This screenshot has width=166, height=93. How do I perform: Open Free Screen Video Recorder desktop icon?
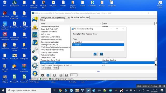(x=5, y=26)
